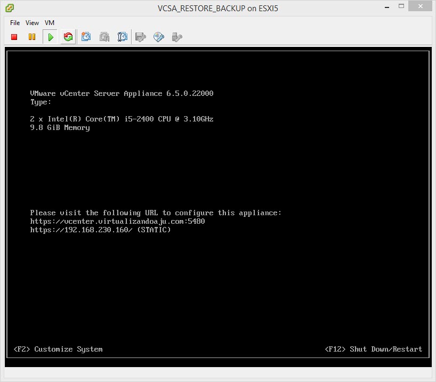Click the F2 Customize System option
This screenshot has width=436, height=382.
click(58, 349)
